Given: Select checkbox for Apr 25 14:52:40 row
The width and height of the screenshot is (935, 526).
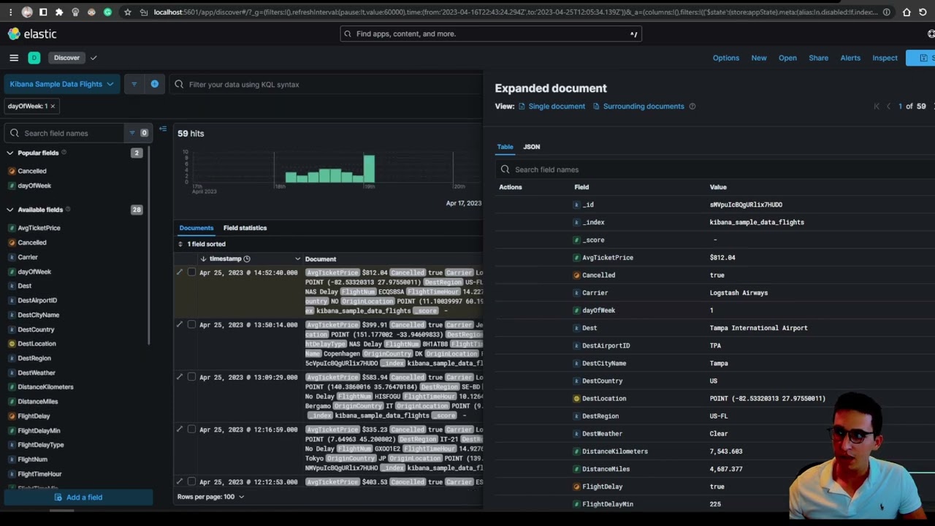Looking at the screenshot, I should pyautogui.click(x=191, y=272).
